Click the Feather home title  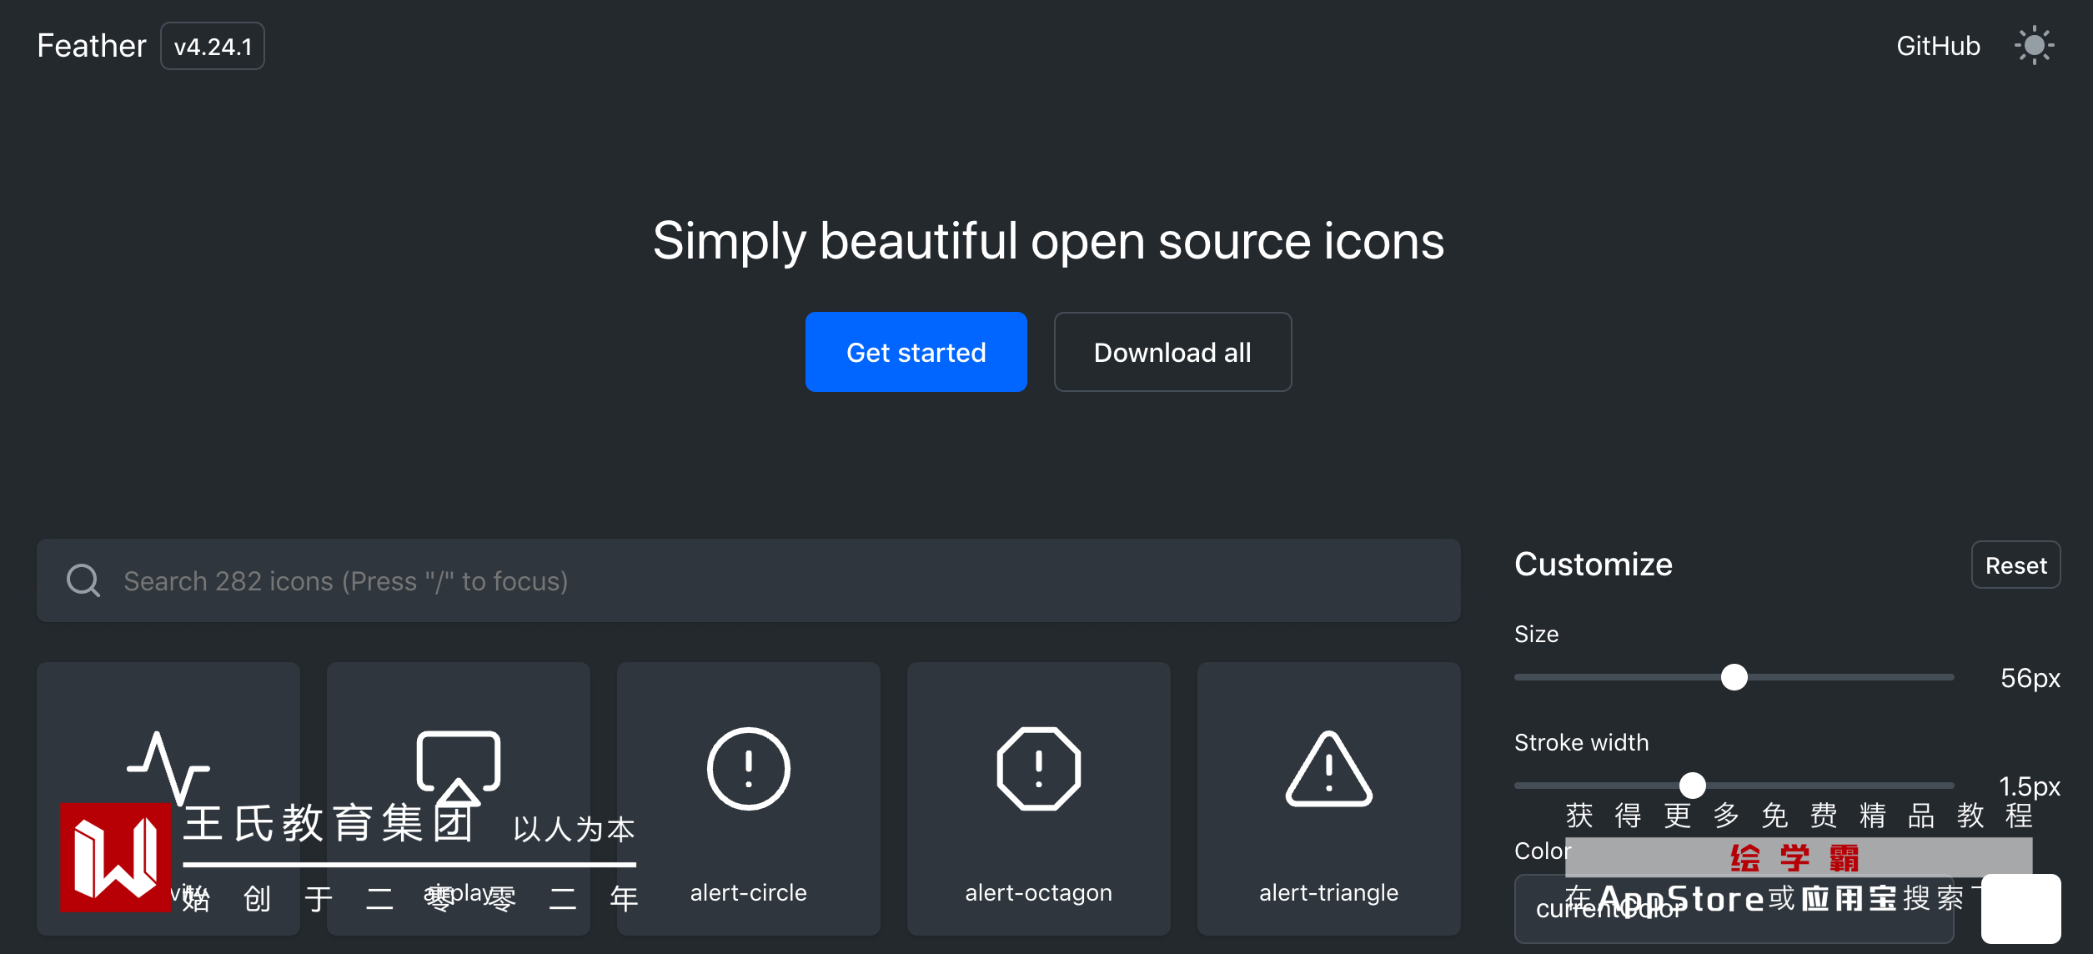(92, 46)
